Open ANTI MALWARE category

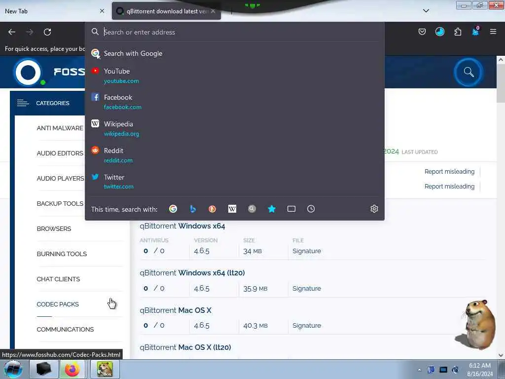click(x=60, y=128)
